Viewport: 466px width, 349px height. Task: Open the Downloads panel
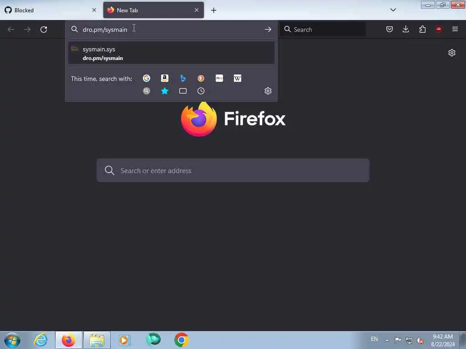click(x=405, y=29)
